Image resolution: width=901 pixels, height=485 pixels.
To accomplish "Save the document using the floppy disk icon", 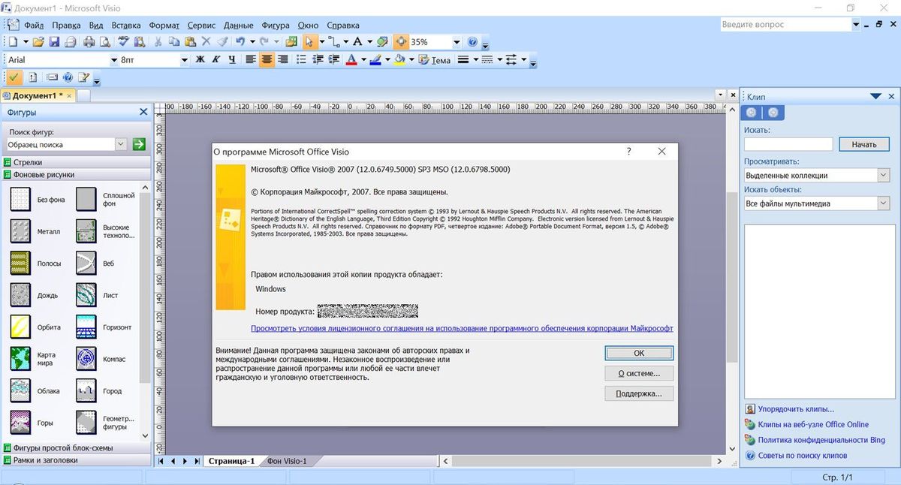I will (54, 42).
